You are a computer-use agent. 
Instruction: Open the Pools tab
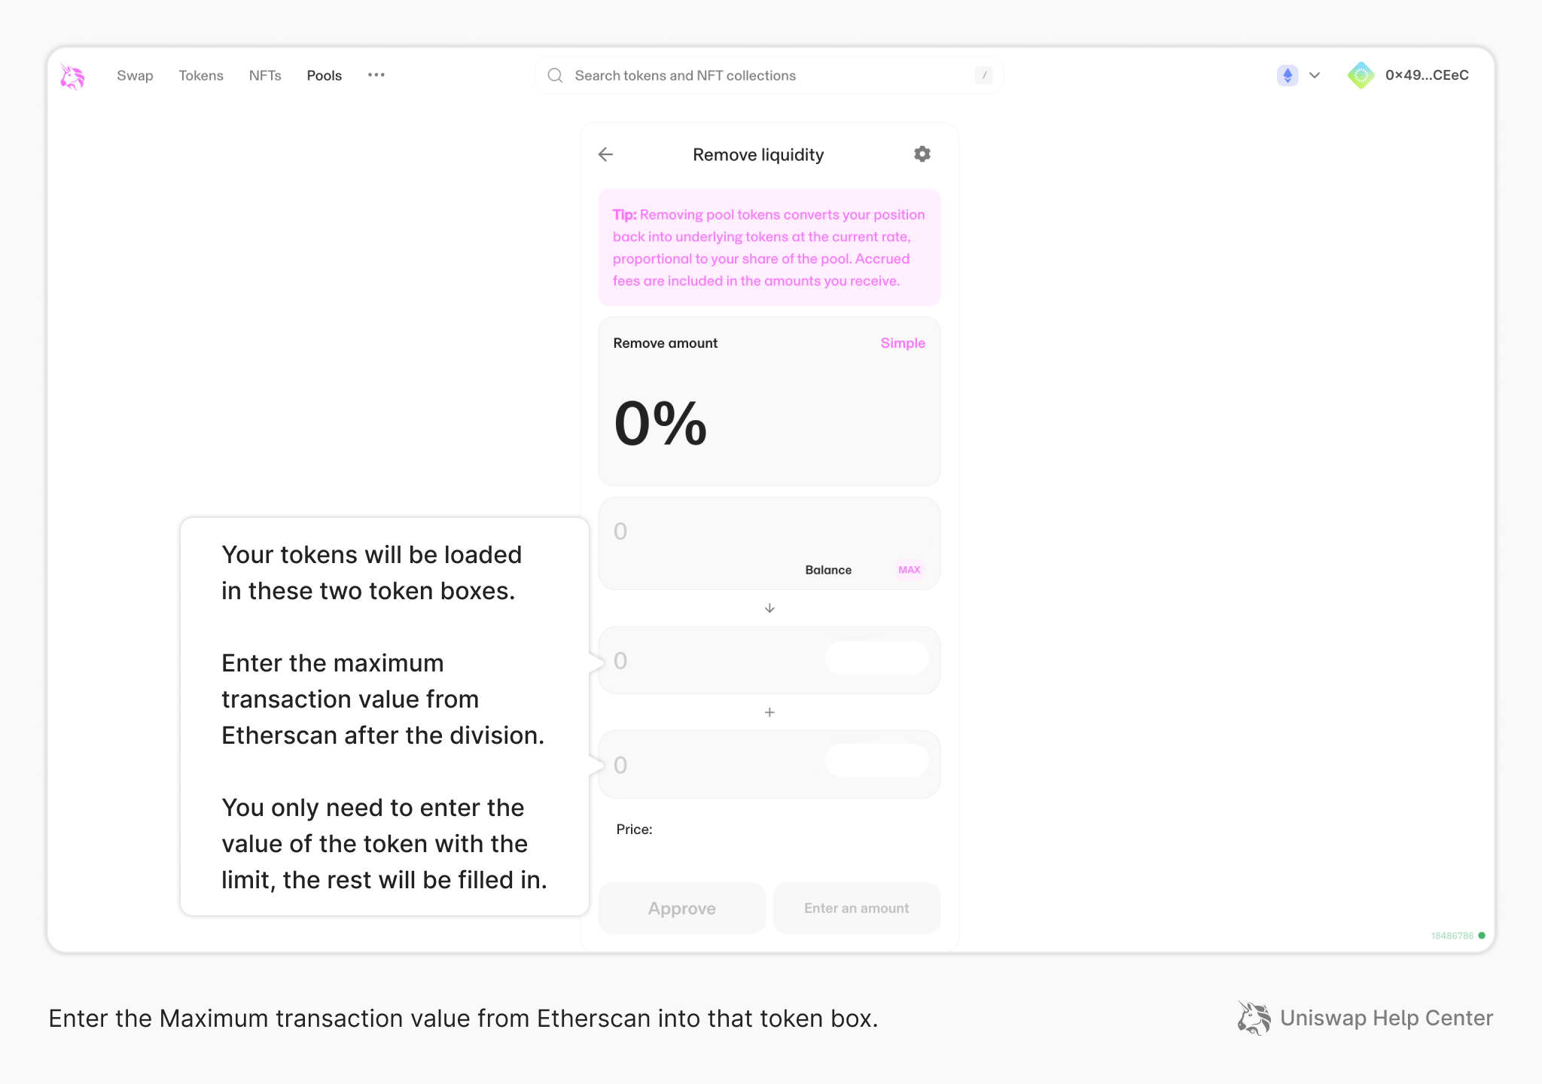[324, 75]
